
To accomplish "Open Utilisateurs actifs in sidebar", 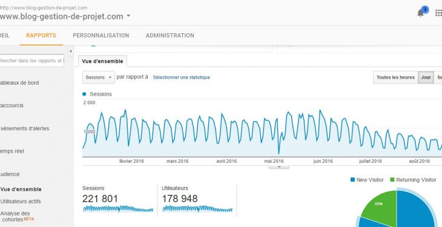I will pos(21,202).
